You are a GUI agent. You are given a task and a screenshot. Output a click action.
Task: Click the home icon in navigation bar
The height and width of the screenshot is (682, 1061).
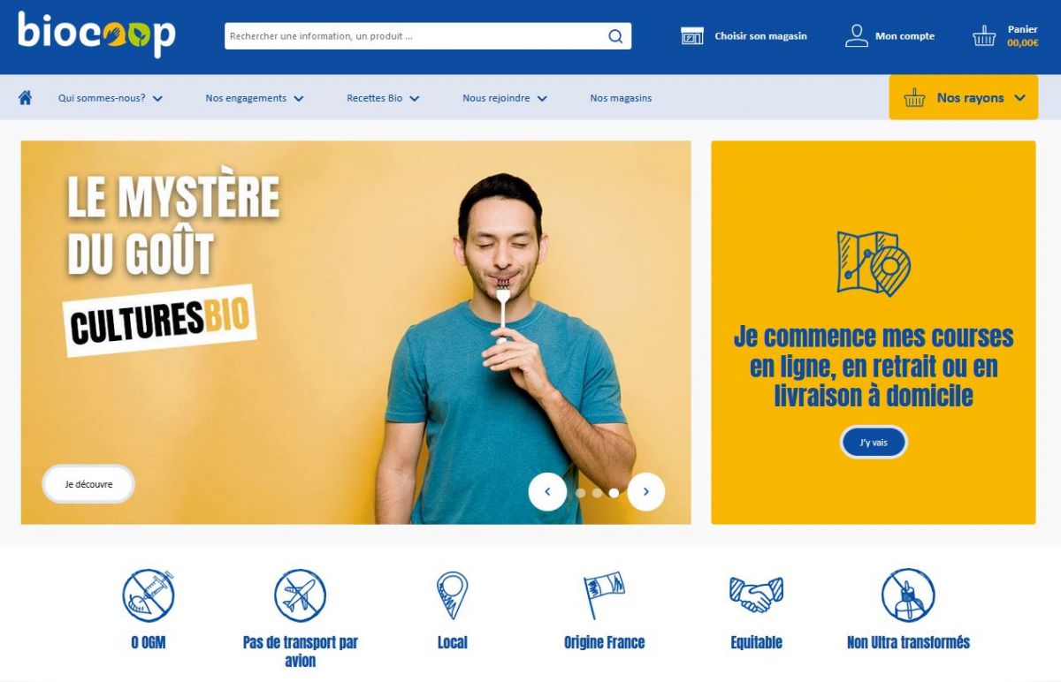(x=25, y=98)
